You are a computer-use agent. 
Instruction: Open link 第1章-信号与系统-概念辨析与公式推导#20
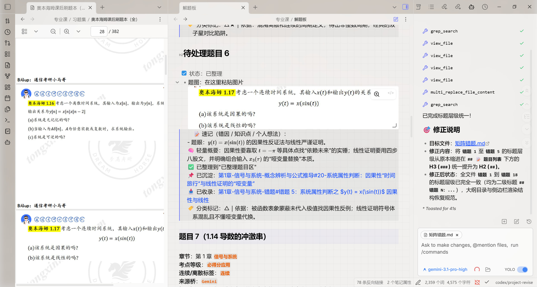pos(291,179)
